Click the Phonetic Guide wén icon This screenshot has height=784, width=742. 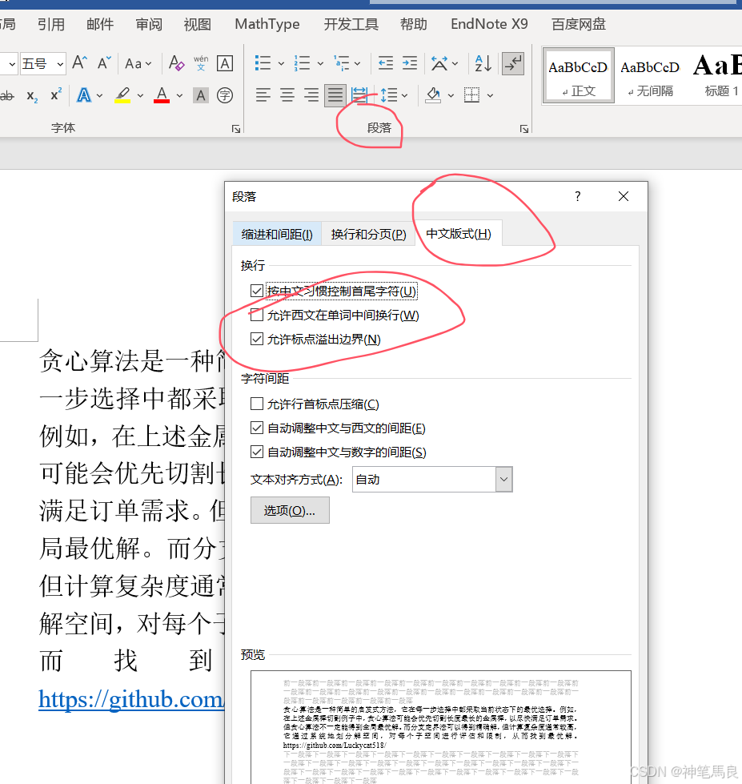(x=201, y=63)
